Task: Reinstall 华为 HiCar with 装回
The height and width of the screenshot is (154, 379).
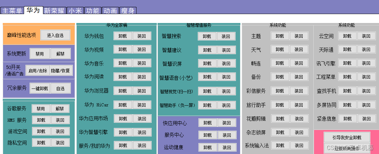Action: pos(142,105)
